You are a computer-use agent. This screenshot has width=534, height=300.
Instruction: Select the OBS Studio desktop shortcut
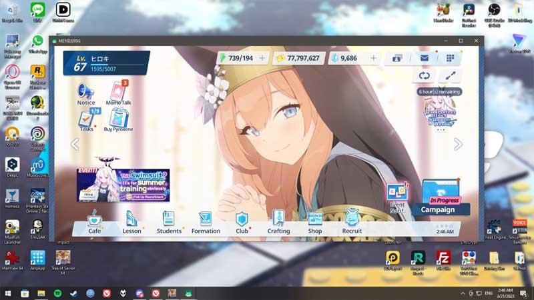coord(494,15)
